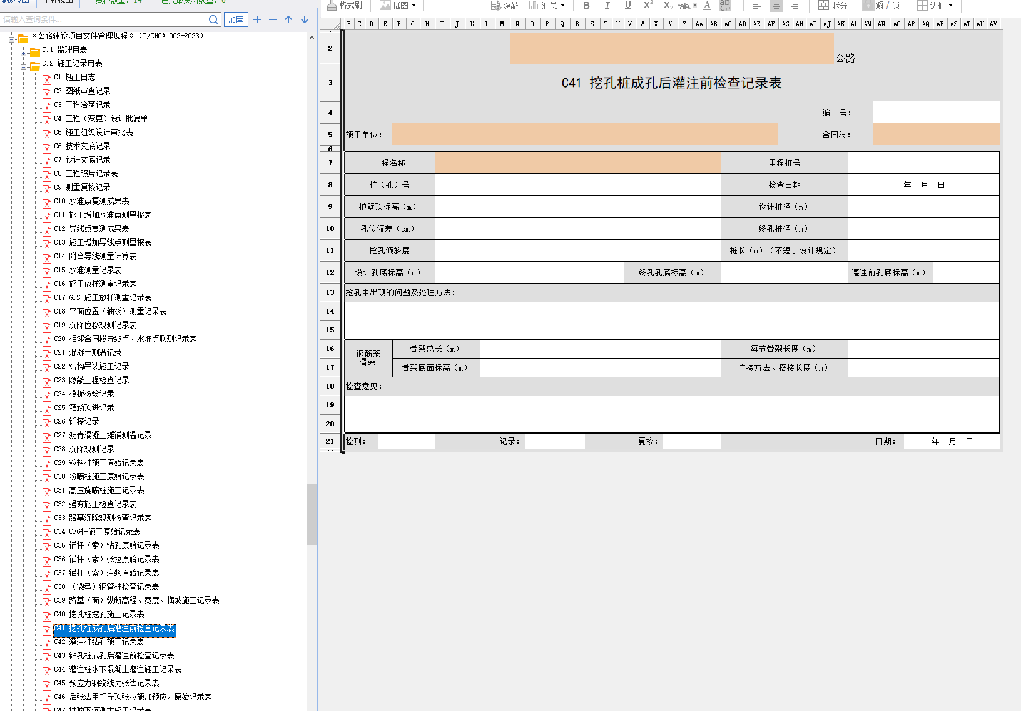This screenshot has height=711, width=1021.
Task: Move item down with down arrow
Action: click(305, 19)
